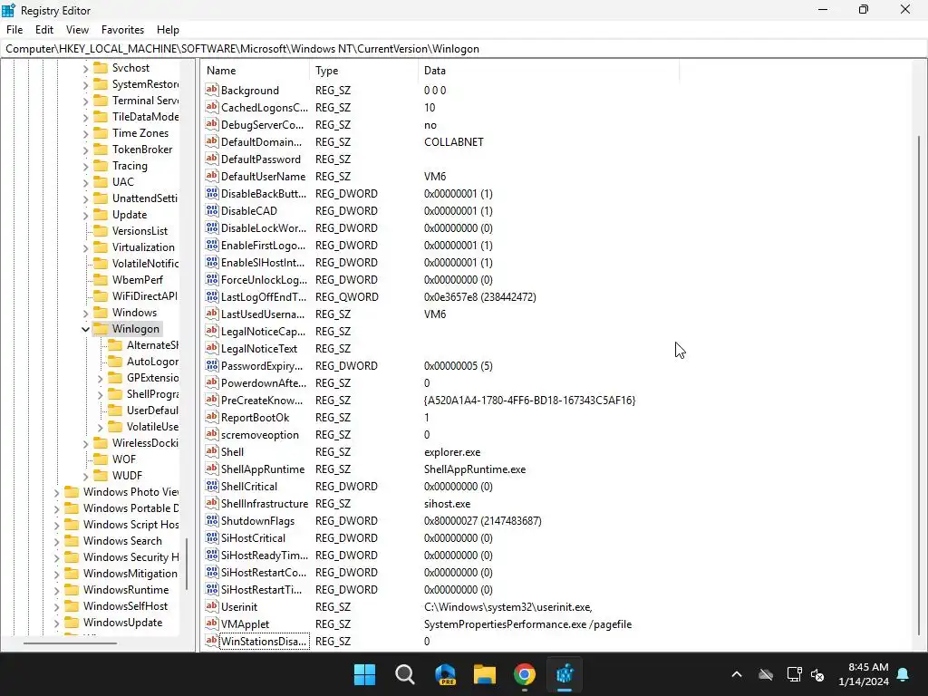Select the ShellInfrastructure value
The height and width of the screenshot is (696, 928).
coord(264,504)
